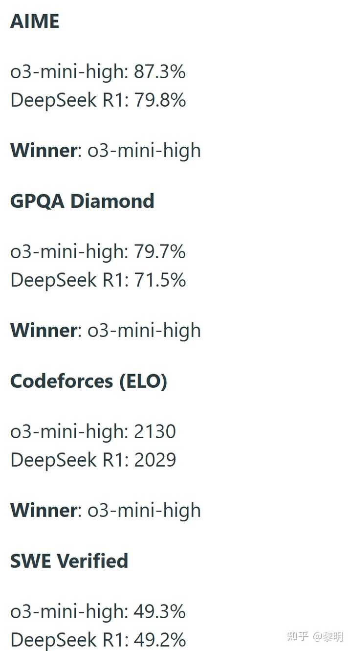Click the 知乎 watermark logo text
The image size is (352, 651).
[x=298, y=636]
